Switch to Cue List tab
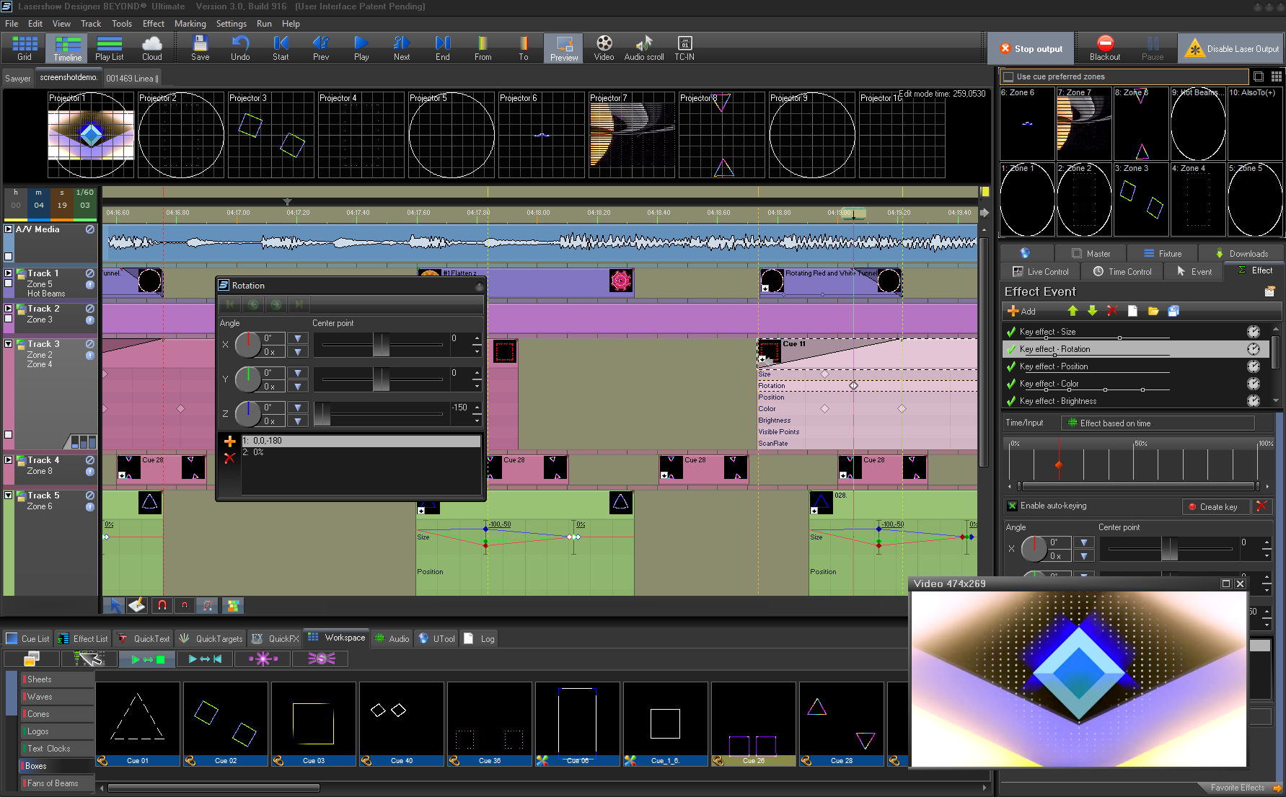 click(x=28, y=638)
